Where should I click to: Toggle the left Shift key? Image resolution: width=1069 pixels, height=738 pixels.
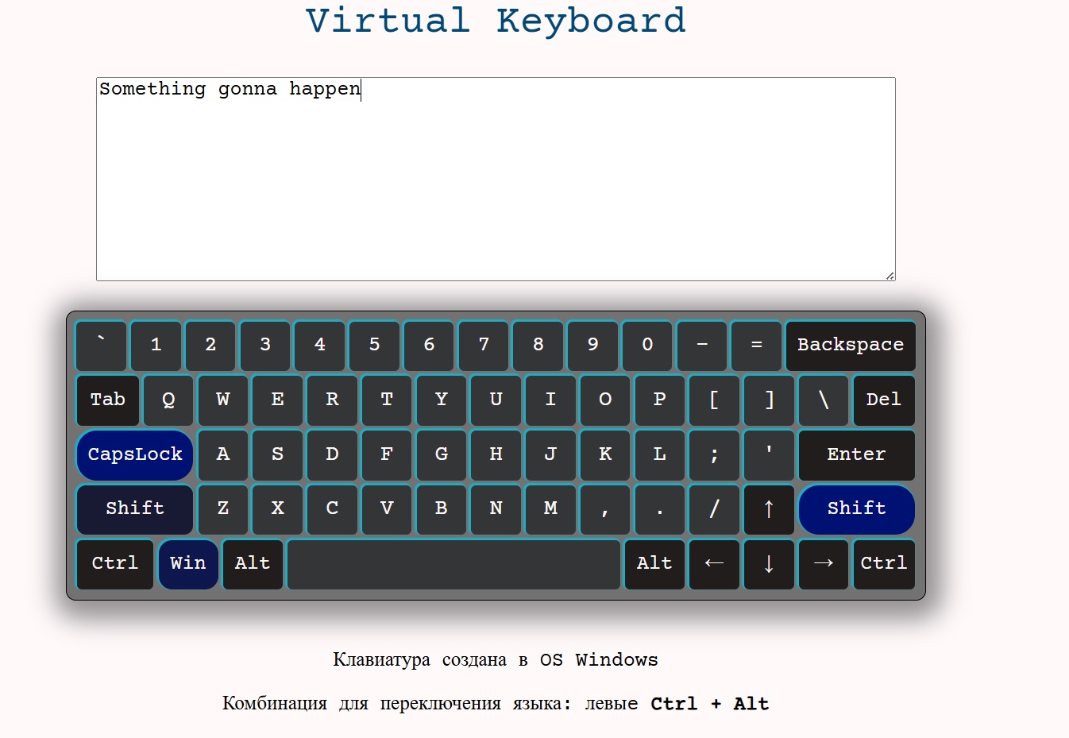click(x=133, y=509)
